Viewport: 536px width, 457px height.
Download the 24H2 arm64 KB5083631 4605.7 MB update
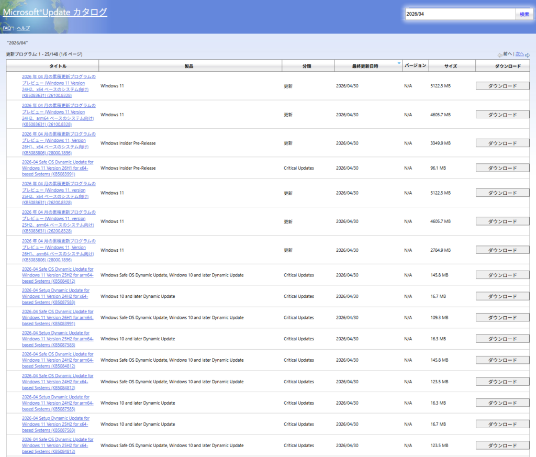pyautogui.click(x=502, y=115)
